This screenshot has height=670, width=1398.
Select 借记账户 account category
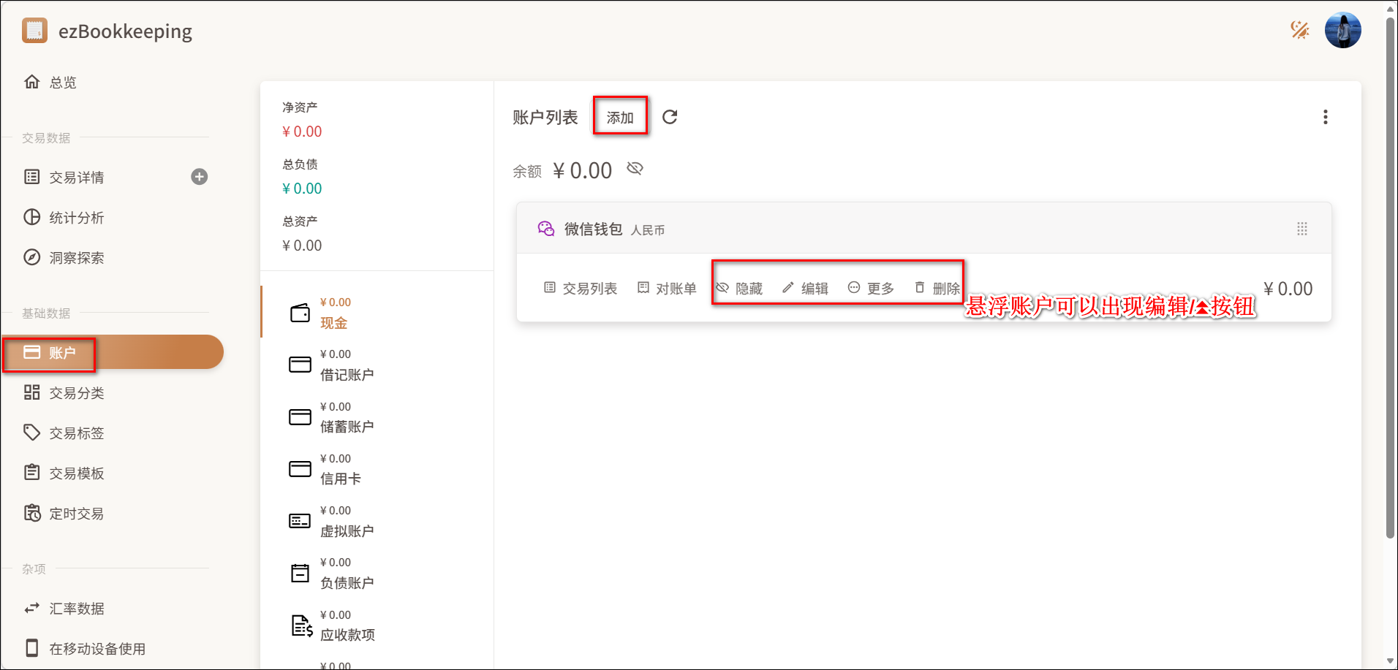pyautogui.click(x=346, y=365)
